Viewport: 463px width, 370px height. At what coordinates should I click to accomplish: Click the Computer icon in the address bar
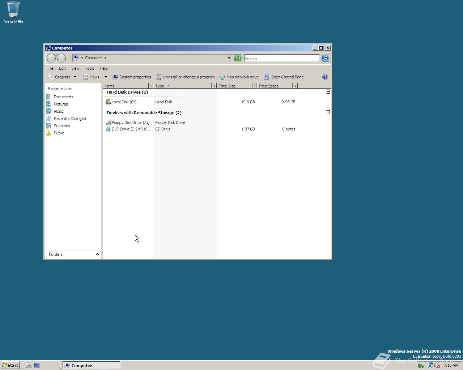pyautogui.click(x=76, y=58)
